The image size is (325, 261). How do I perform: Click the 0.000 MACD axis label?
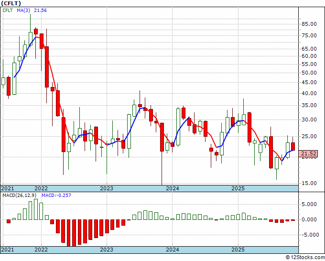(x=309, y=220)
